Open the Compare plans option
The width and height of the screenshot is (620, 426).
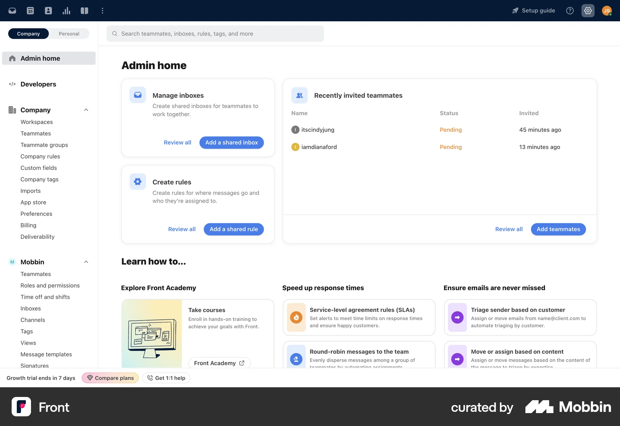click(110, 378)
